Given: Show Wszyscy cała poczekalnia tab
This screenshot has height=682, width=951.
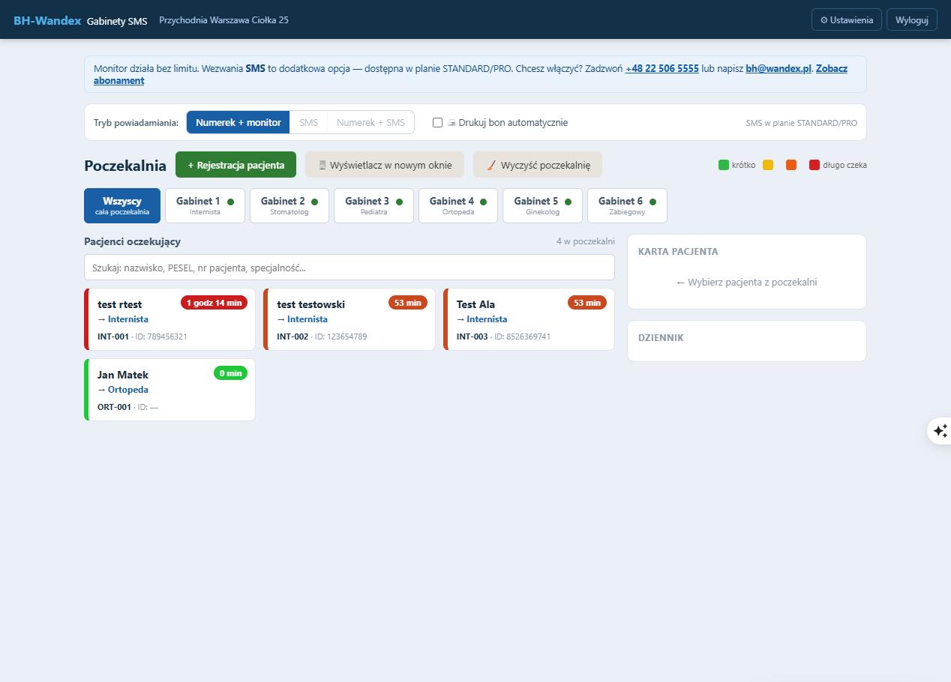Looking at the screenshot, I should 122,205.
